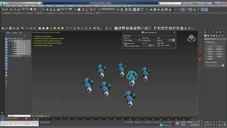
Task: Click the help search input field
Action: pyautogui.click(x=170, y=3)
